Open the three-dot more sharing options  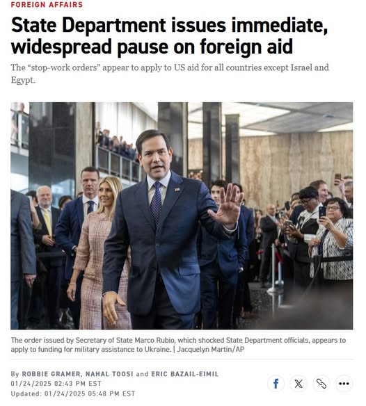(344, 384)
